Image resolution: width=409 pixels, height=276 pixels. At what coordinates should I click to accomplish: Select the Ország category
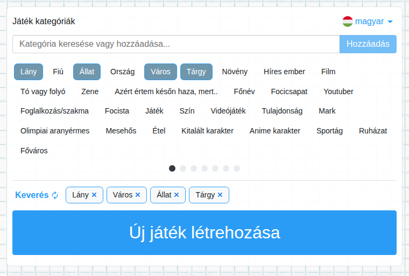(x=122, y=72)
